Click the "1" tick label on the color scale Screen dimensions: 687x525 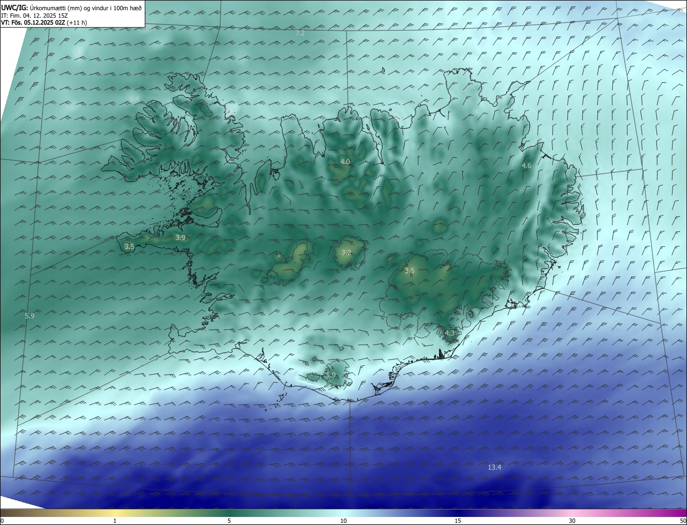[x=115, y=521]
